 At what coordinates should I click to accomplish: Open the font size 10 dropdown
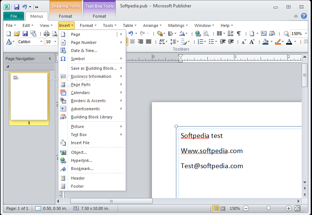pos(55,42)
